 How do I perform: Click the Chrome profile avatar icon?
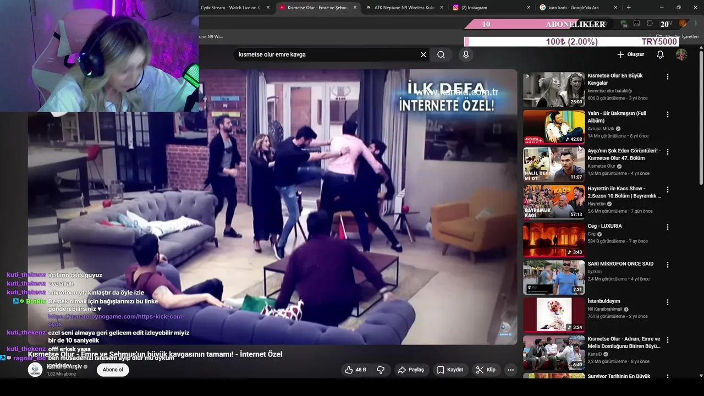tap(683, 24)
